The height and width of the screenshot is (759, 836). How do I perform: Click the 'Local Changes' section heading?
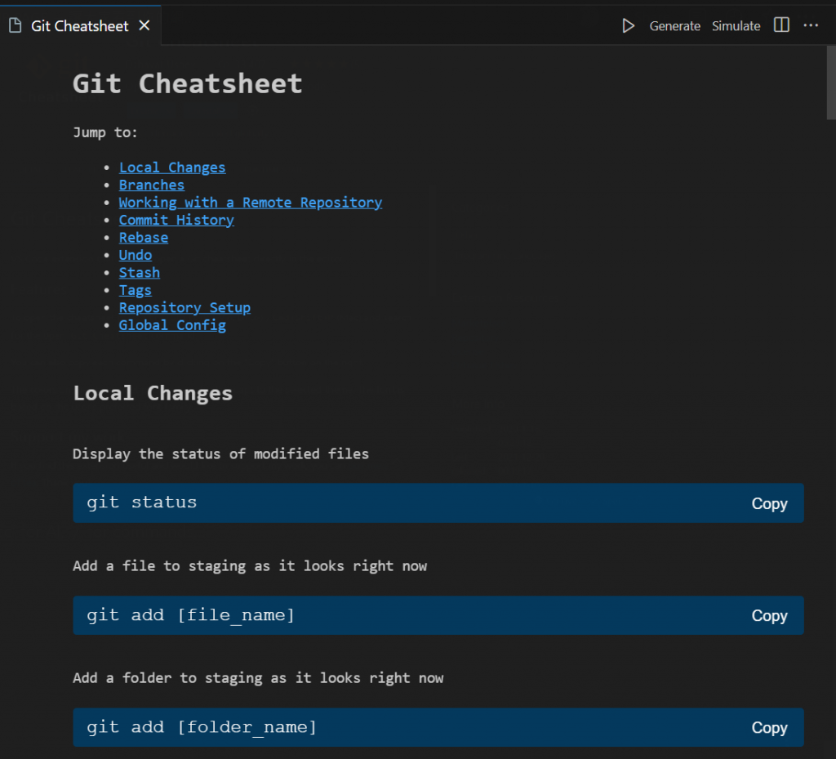pos(153,393)
